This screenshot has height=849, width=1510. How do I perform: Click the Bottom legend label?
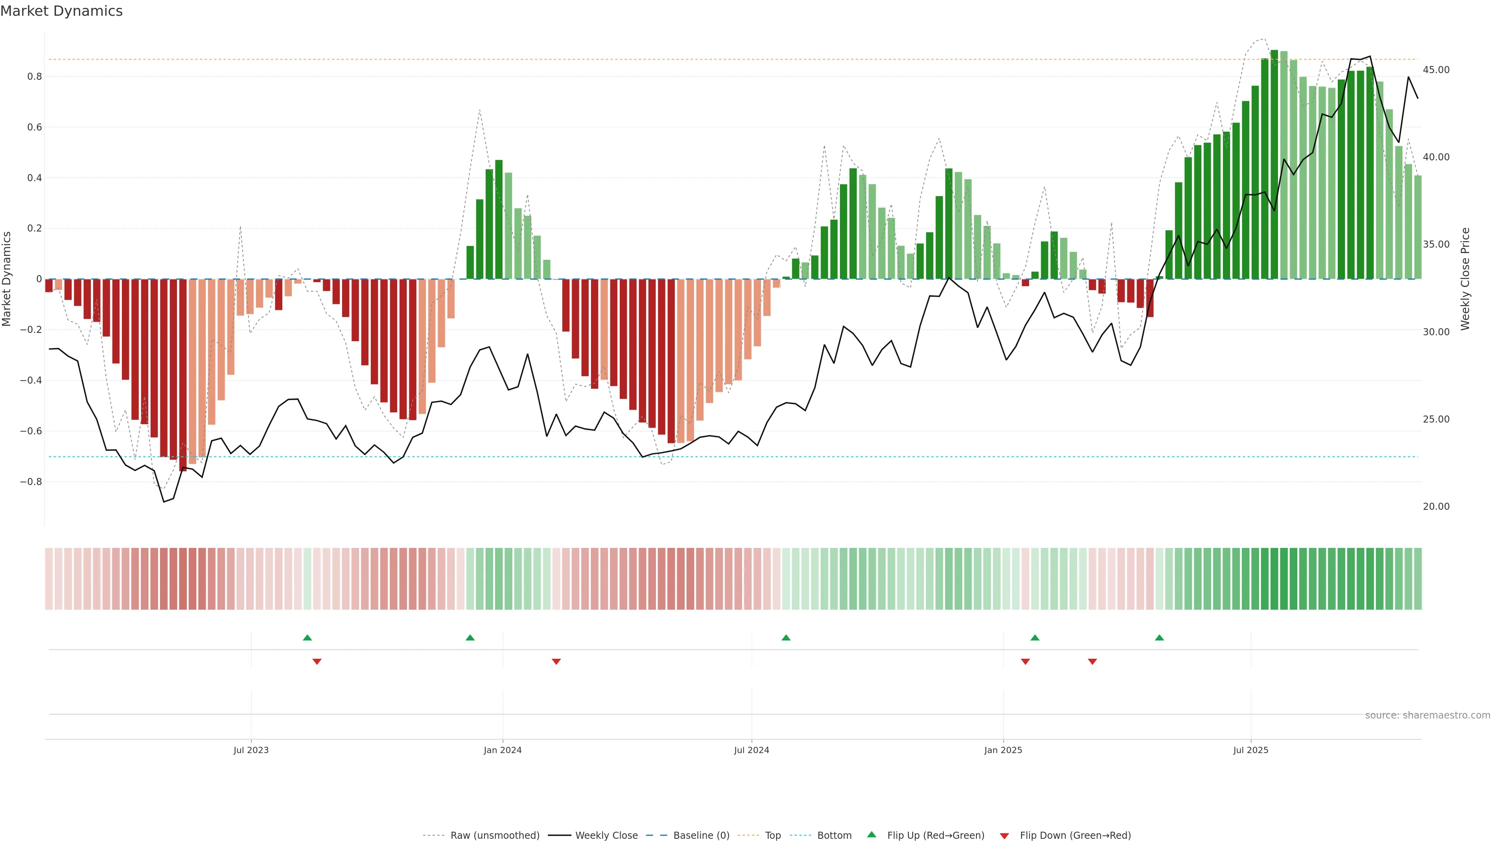coord(834,836)
